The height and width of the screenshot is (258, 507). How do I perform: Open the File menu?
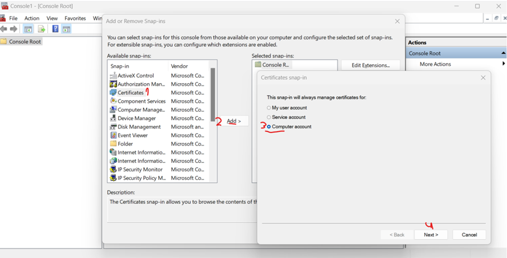point(13,18)
